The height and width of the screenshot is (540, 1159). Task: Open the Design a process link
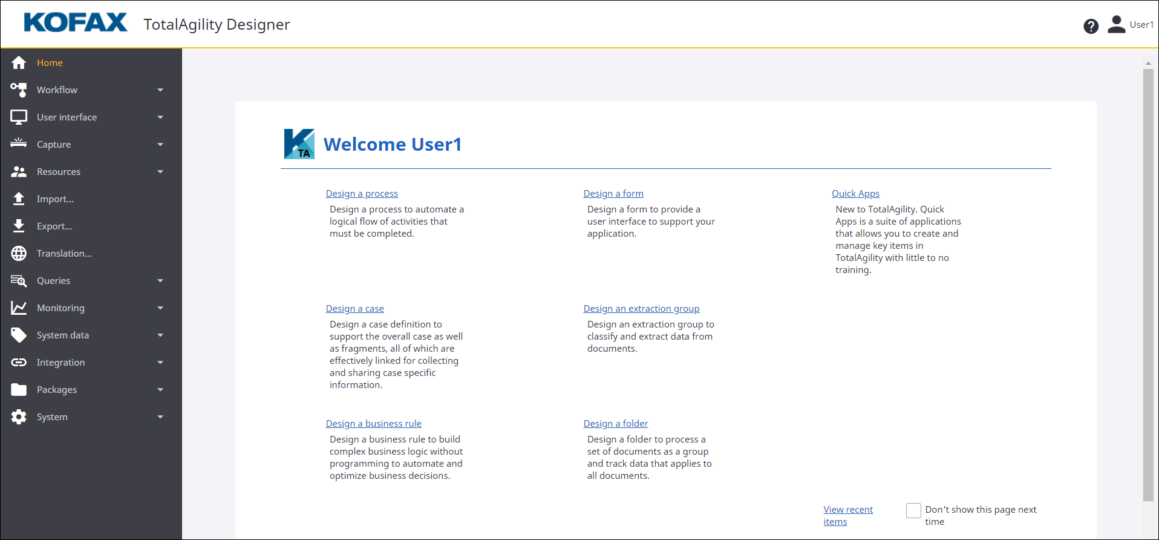coord(362,194)
